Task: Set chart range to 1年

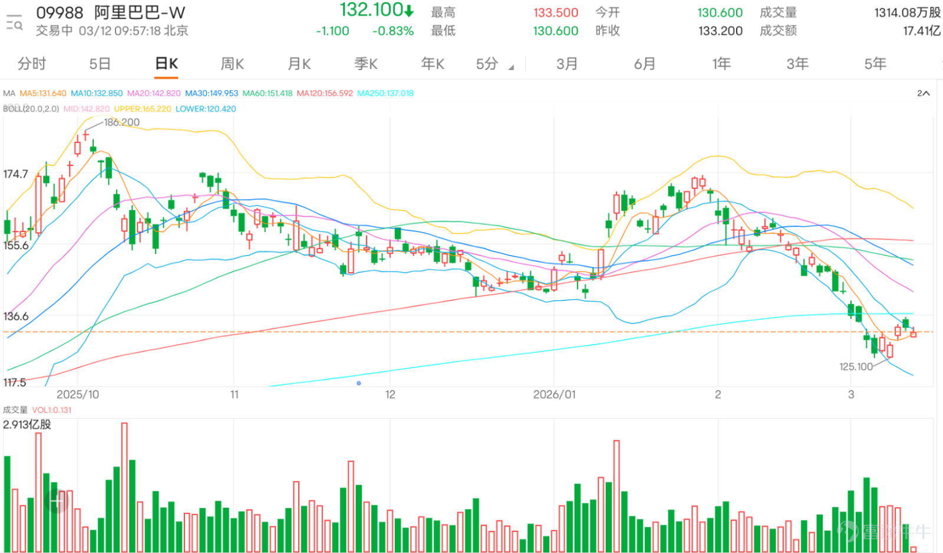Action: click(x=721, y=64)
